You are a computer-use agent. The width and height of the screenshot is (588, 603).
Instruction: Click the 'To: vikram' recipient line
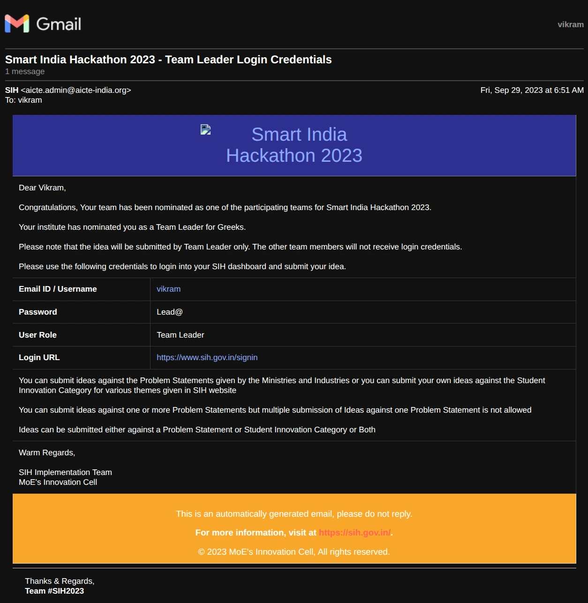coord(23,100)
